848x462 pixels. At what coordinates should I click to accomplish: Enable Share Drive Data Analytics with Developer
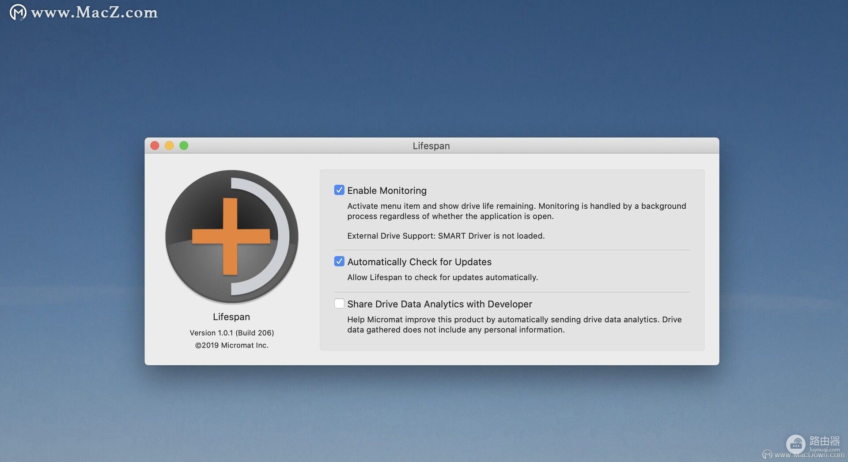click(339, 304)
